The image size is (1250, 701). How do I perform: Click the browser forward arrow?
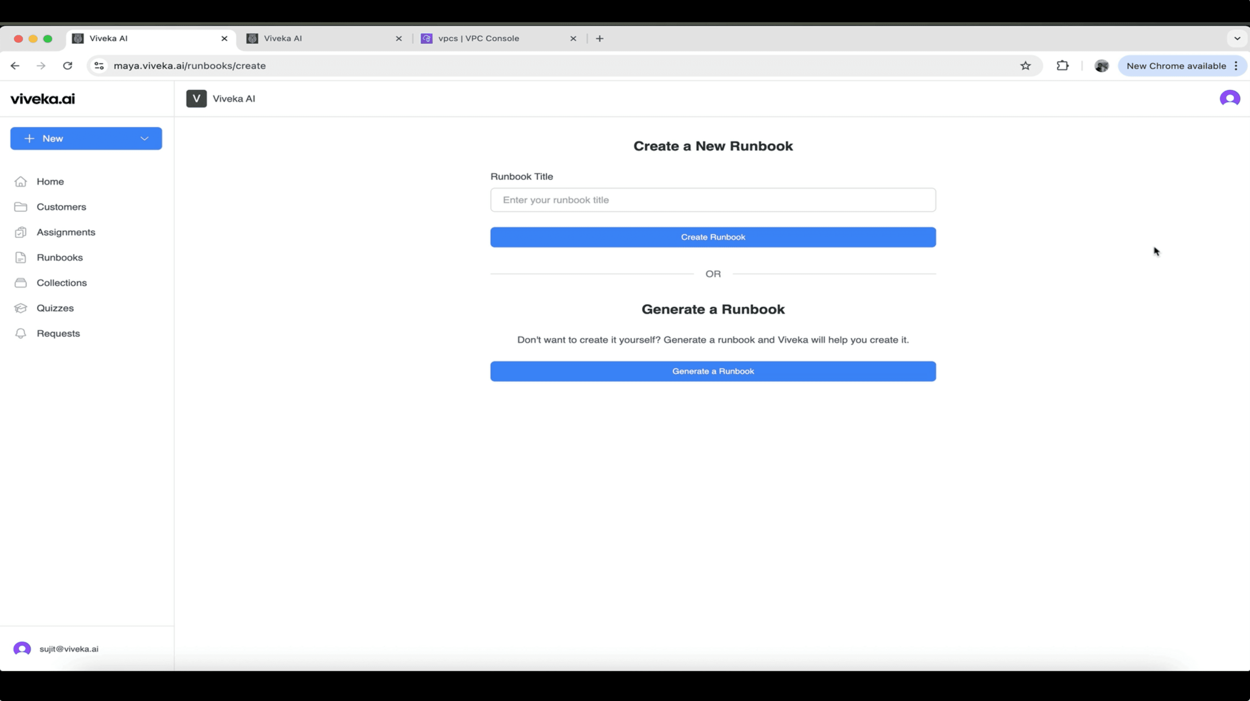(41, 66)
